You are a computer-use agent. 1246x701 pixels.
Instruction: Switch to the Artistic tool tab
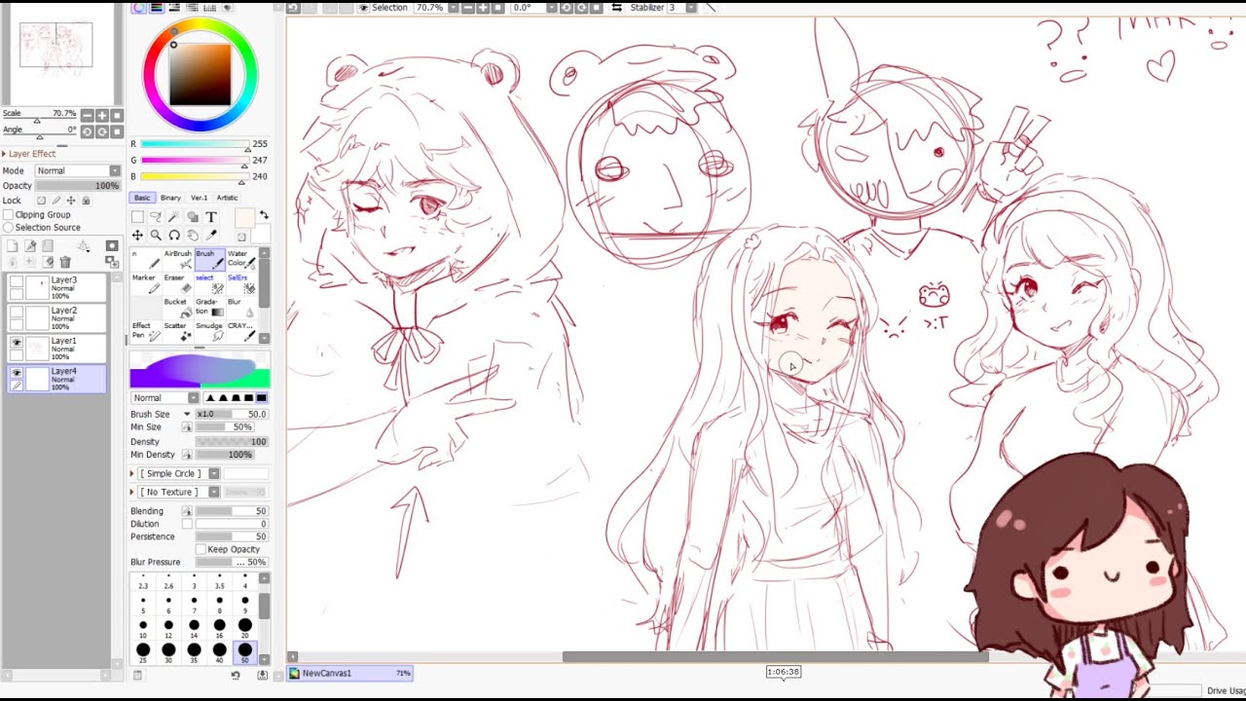point(227,198)
